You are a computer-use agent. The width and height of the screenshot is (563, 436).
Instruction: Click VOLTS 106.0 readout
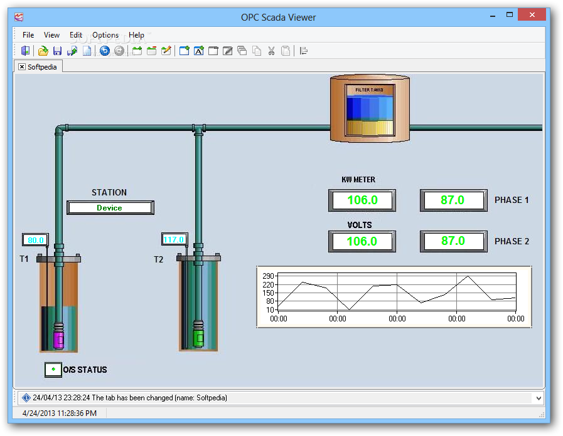point(362,241)
